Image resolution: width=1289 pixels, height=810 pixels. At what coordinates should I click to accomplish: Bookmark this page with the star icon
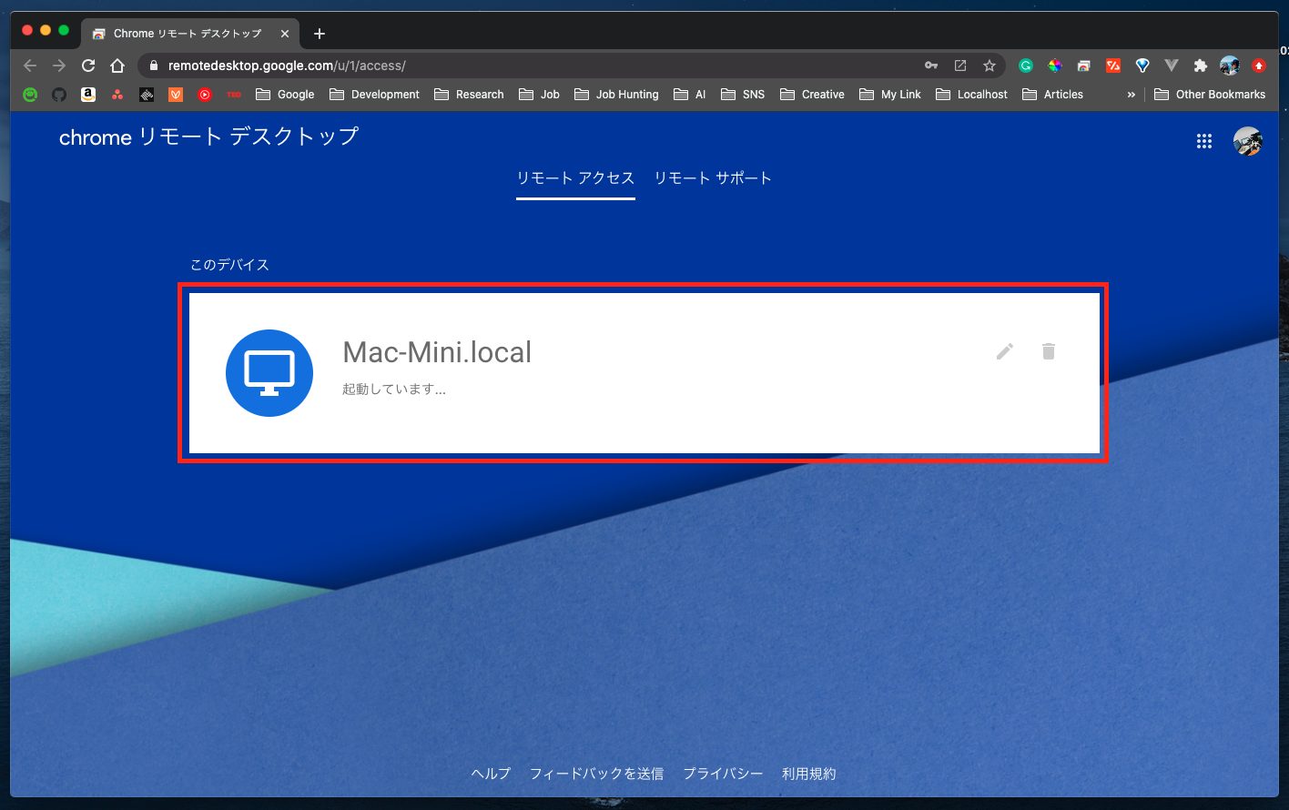990,66
